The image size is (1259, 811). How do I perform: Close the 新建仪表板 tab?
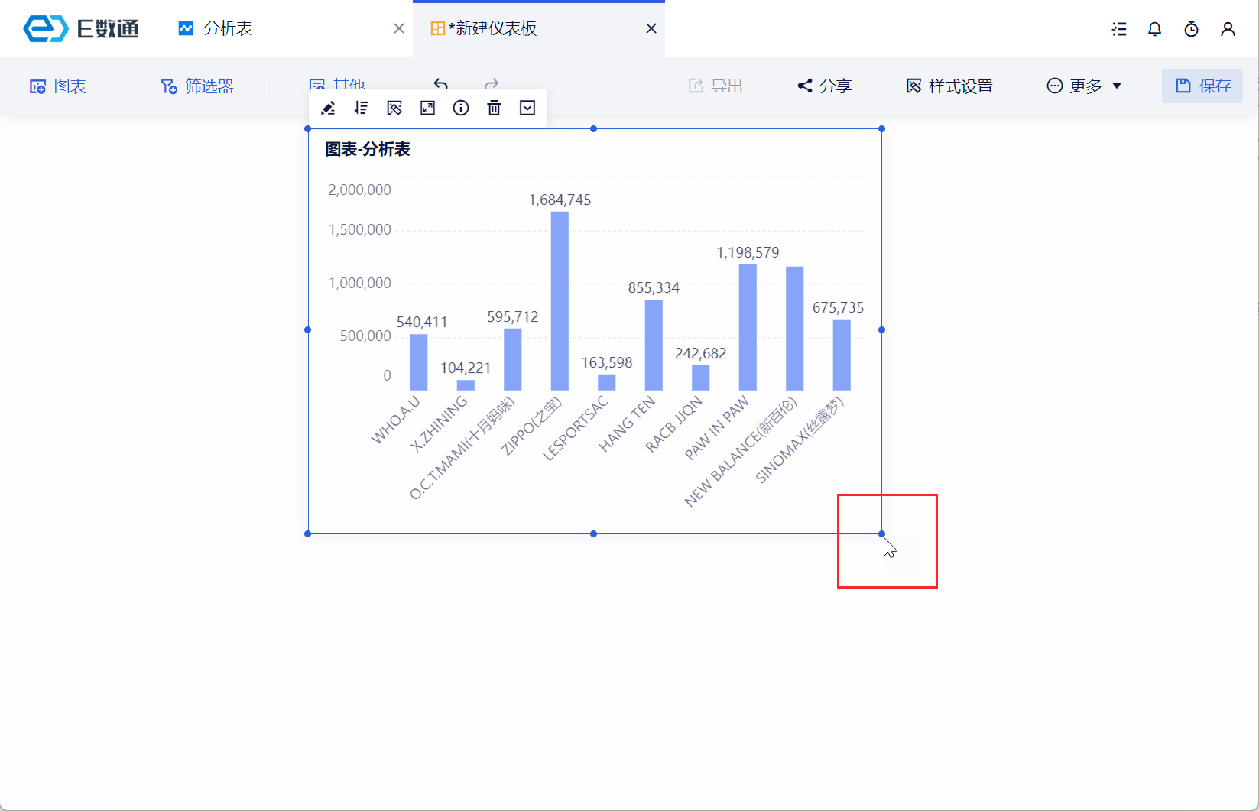pos(651,29)
